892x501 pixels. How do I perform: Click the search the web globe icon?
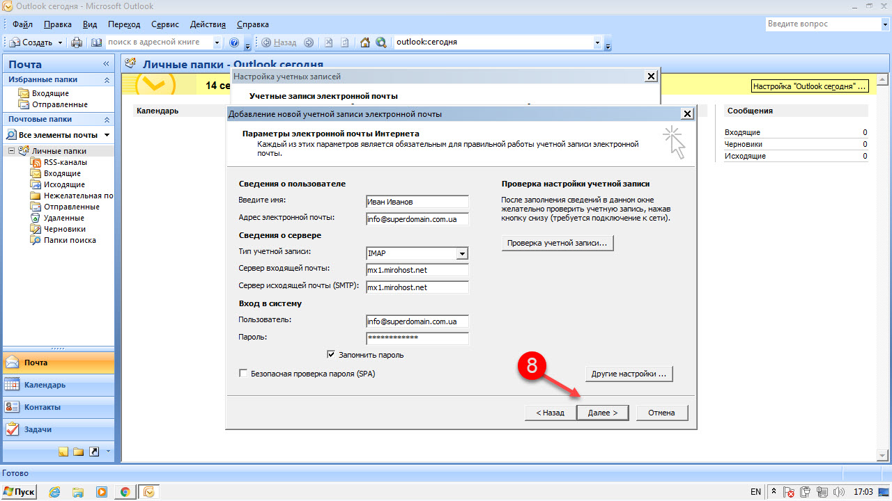point(381,42)
